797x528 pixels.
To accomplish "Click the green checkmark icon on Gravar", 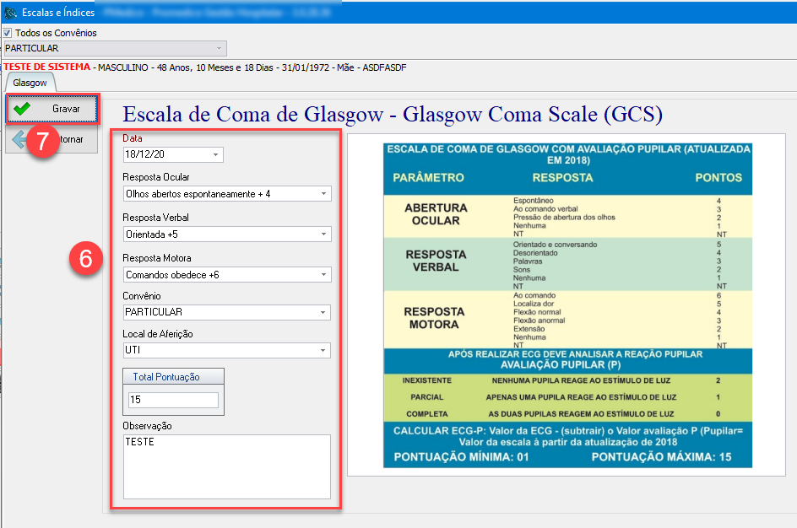I will (23, 109).
